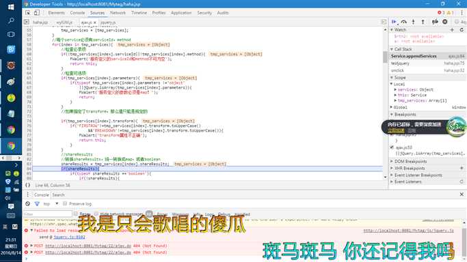The image size is (467, 262).
Task: Open the Action Center notifications icon
Action: [x=11, y=207]
